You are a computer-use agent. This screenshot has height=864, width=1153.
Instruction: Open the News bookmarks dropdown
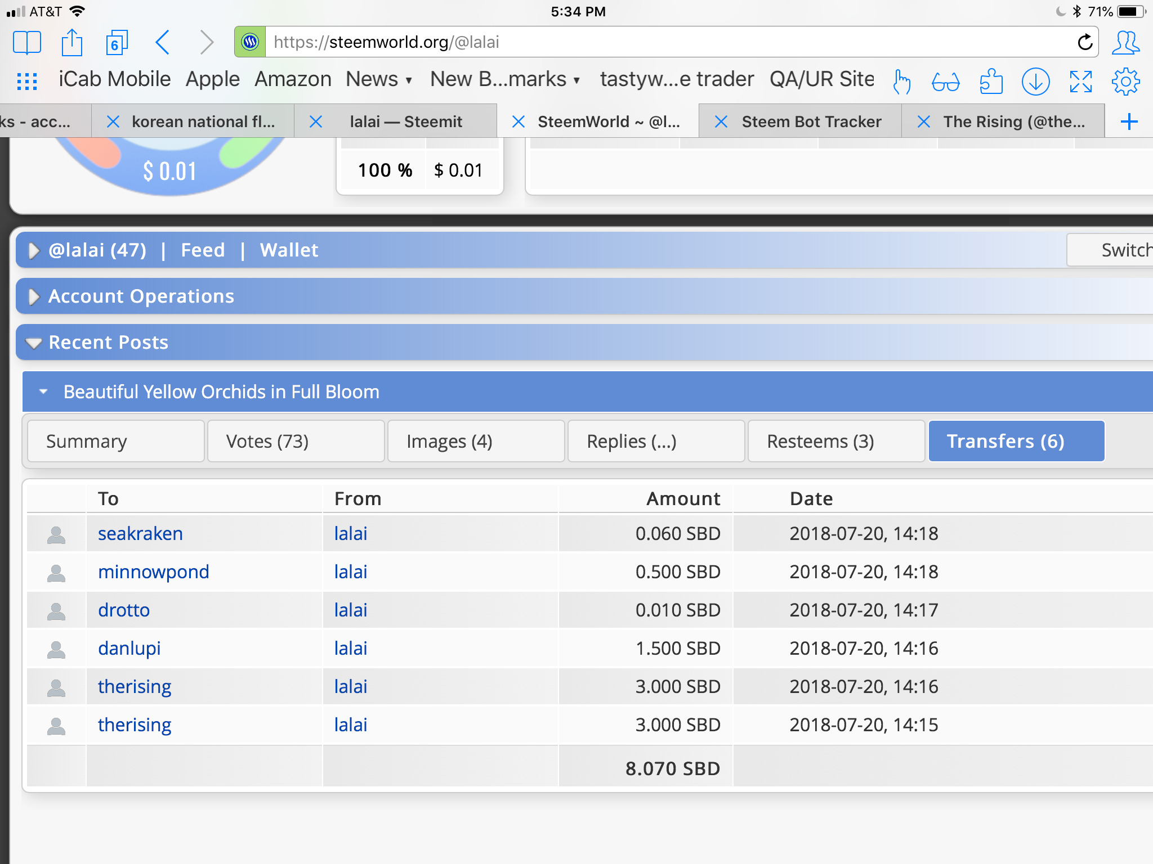click(379, 79)
